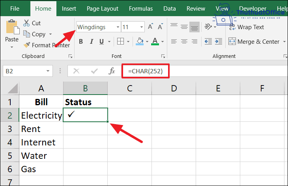Viewport: 288px width, 186px height.
Task: Open the Wingdings font name dropdown
Action: tap(117, 27)
